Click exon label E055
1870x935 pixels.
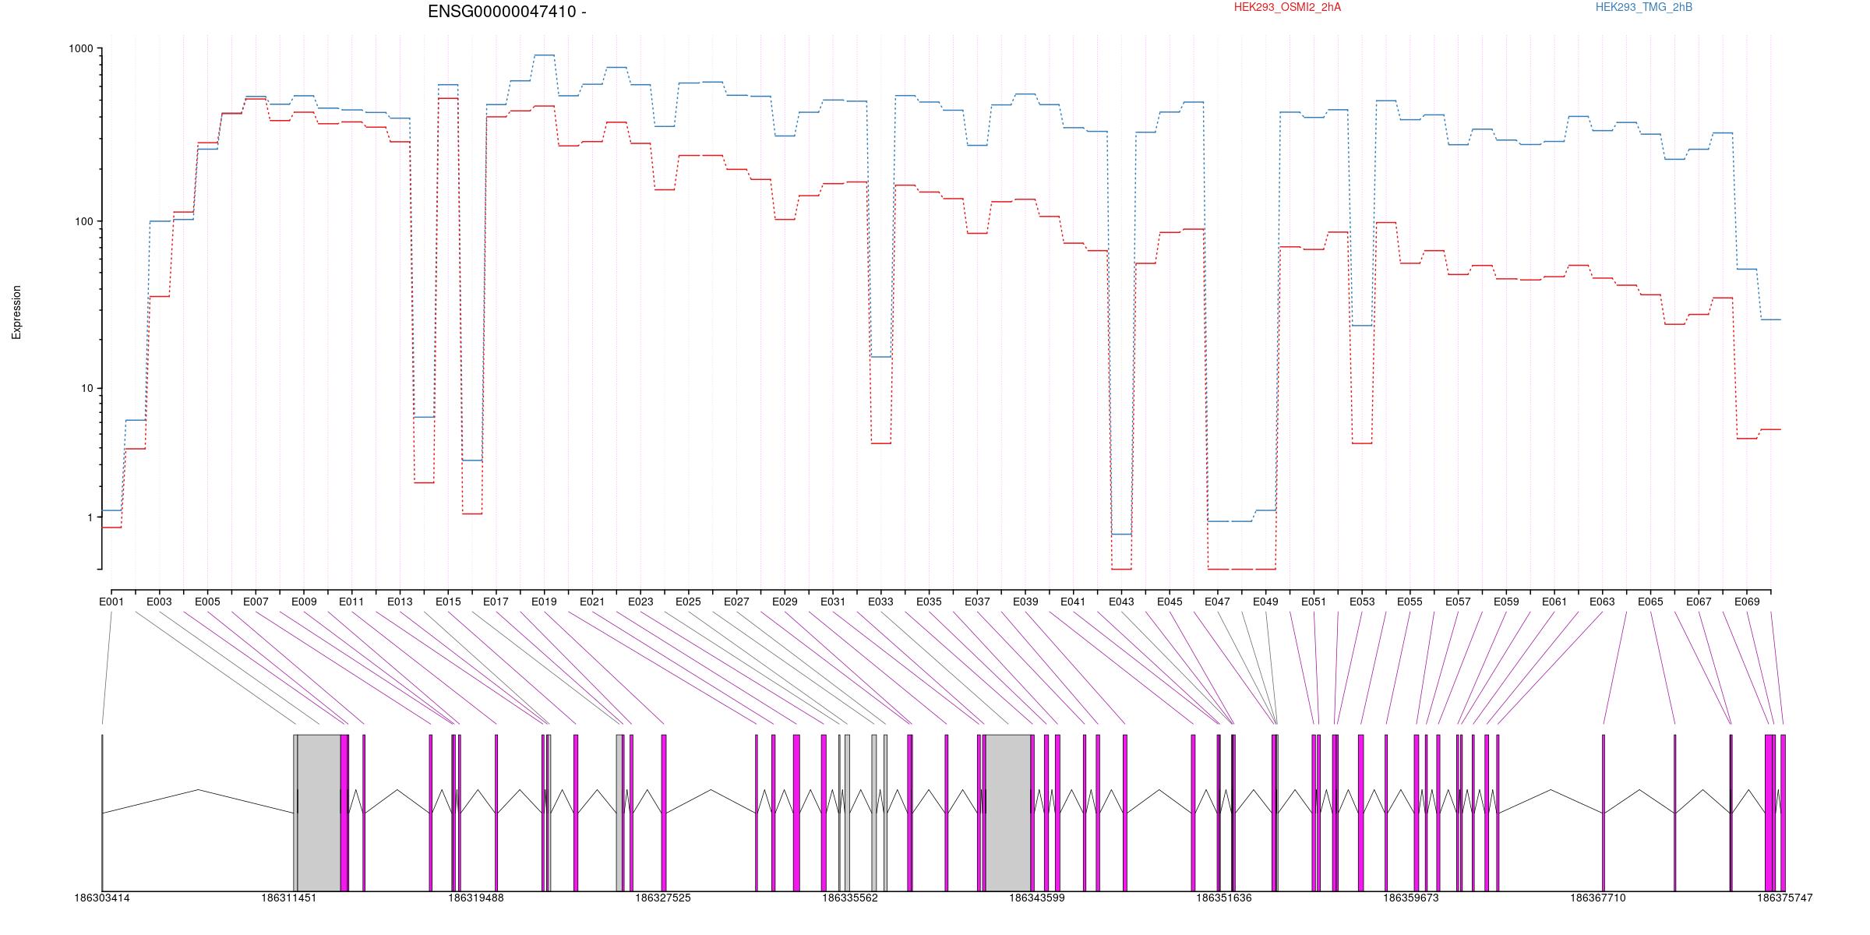click(x=1410, y=602)
